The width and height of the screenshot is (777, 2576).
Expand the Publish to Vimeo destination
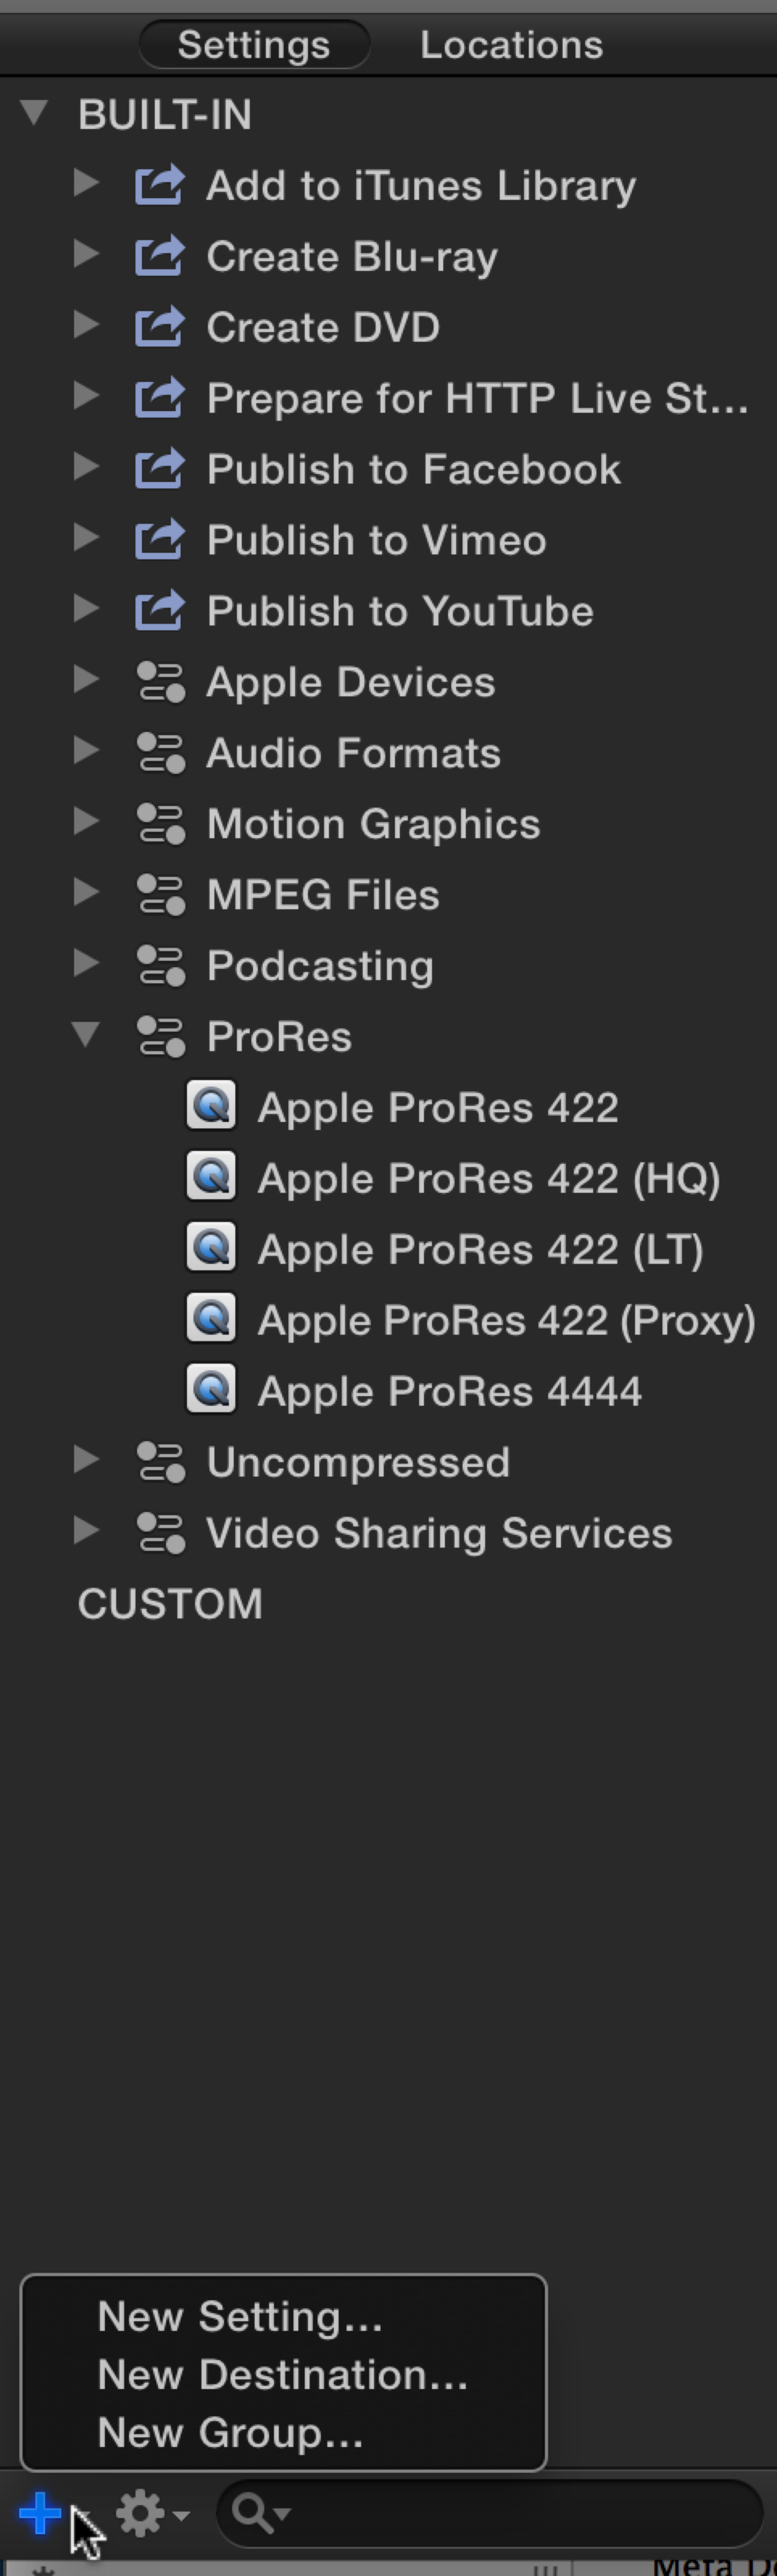pos(86,539)
